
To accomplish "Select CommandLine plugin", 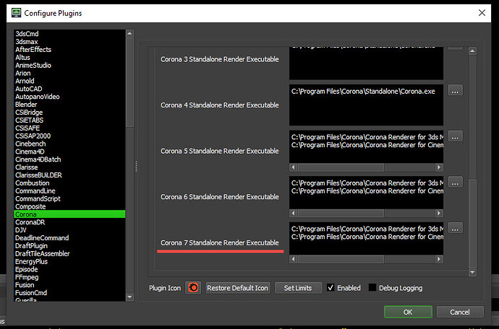I will point(69,191).
